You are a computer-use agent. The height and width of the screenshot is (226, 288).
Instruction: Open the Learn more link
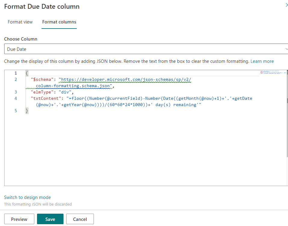pyautogui.click(x=262, y=61)
